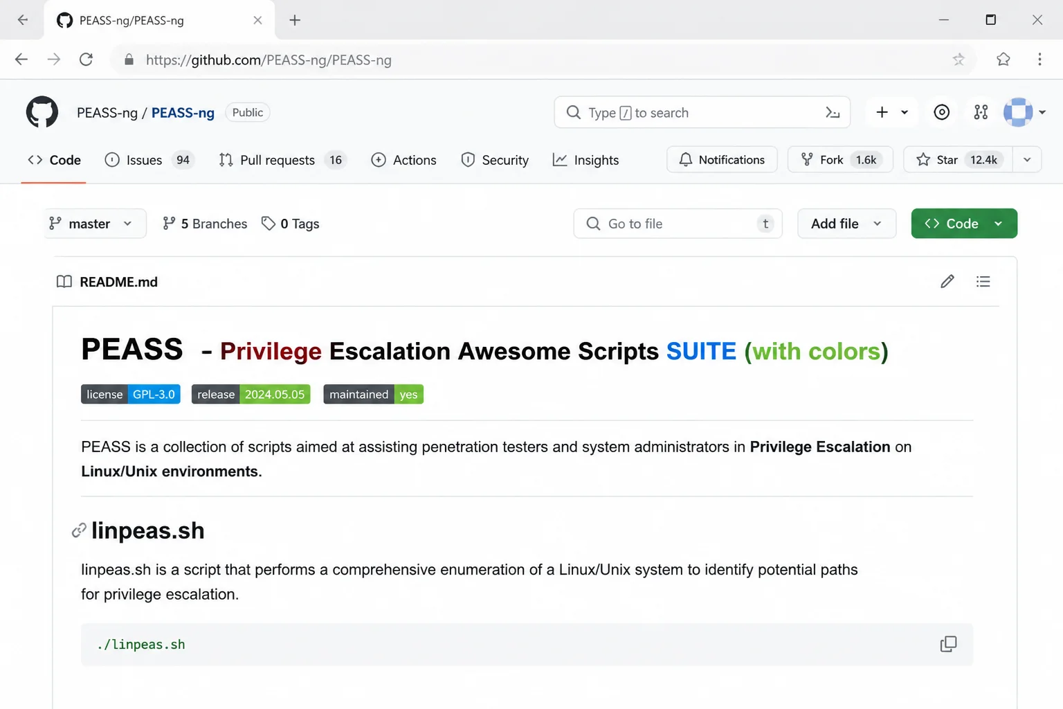Click the Type / to search box
This screenshot has width=1063, height=709.
pyautogui.click(x=702, y=112)
